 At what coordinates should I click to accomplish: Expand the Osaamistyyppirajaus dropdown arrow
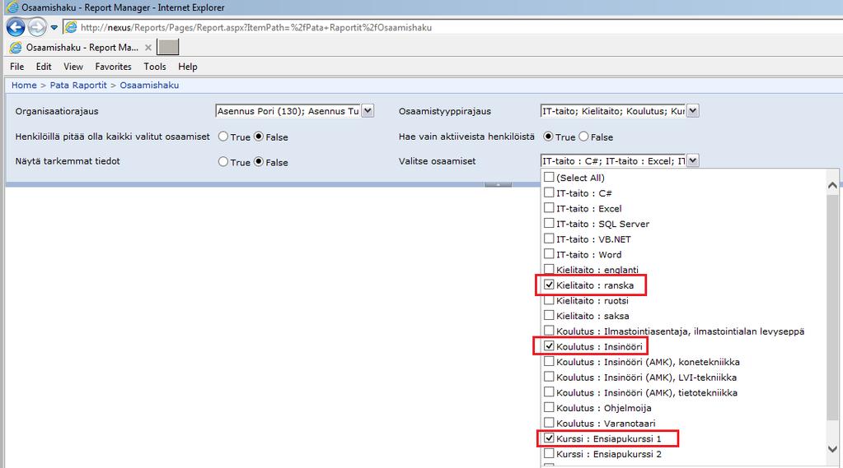[693, 111]
